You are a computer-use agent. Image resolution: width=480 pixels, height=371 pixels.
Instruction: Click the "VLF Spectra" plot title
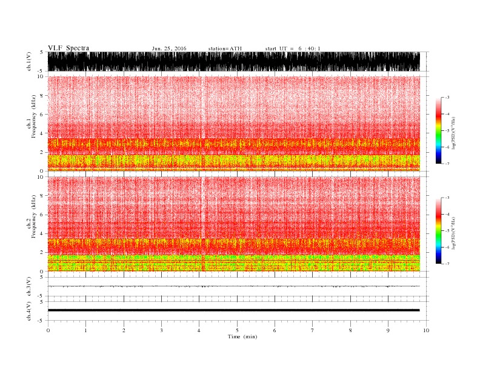click(68, 48)
